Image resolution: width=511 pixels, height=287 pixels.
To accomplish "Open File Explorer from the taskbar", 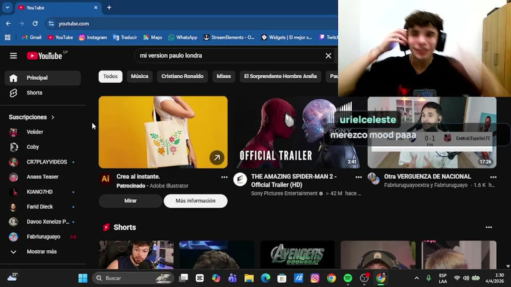I will pyautogui.click(x=249, y=278).
